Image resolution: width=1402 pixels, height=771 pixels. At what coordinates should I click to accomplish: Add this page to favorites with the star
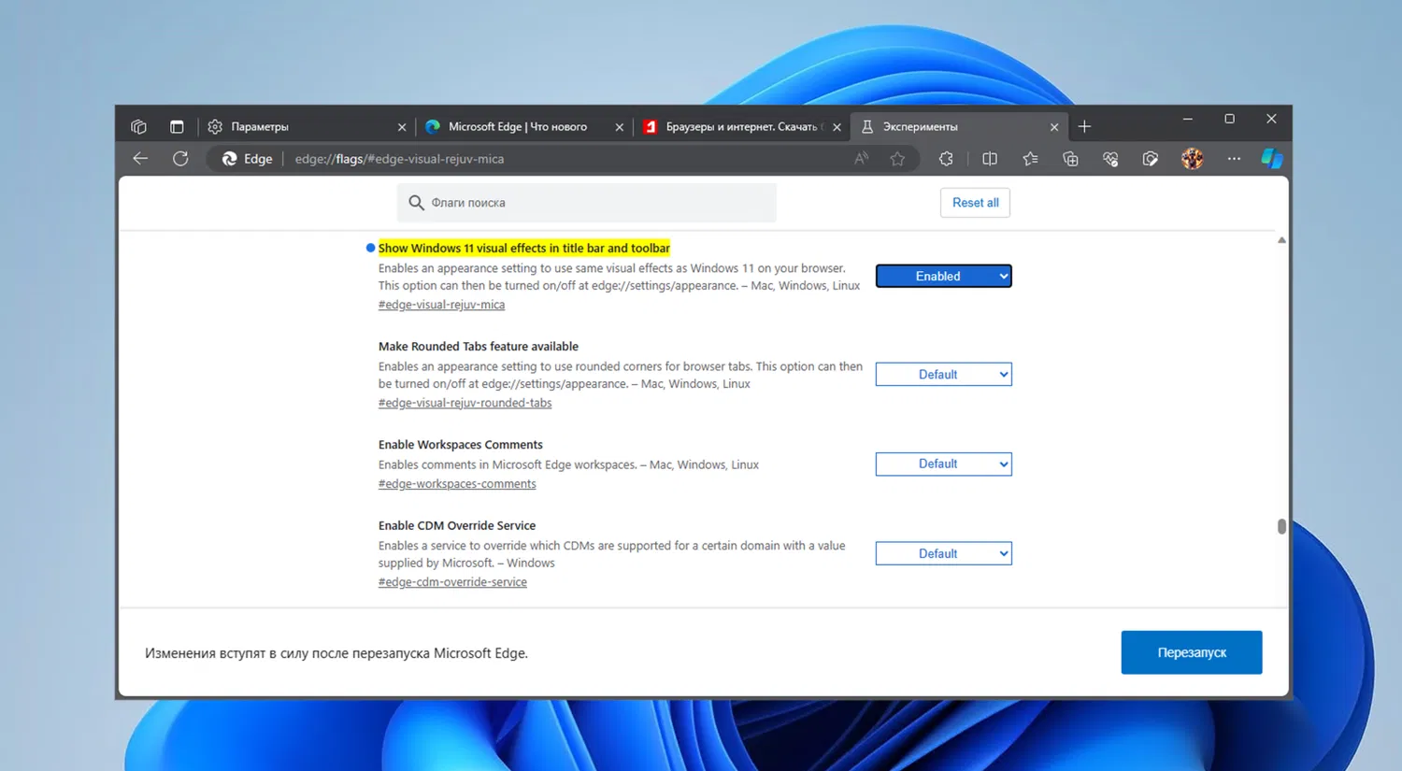(897, 159)
